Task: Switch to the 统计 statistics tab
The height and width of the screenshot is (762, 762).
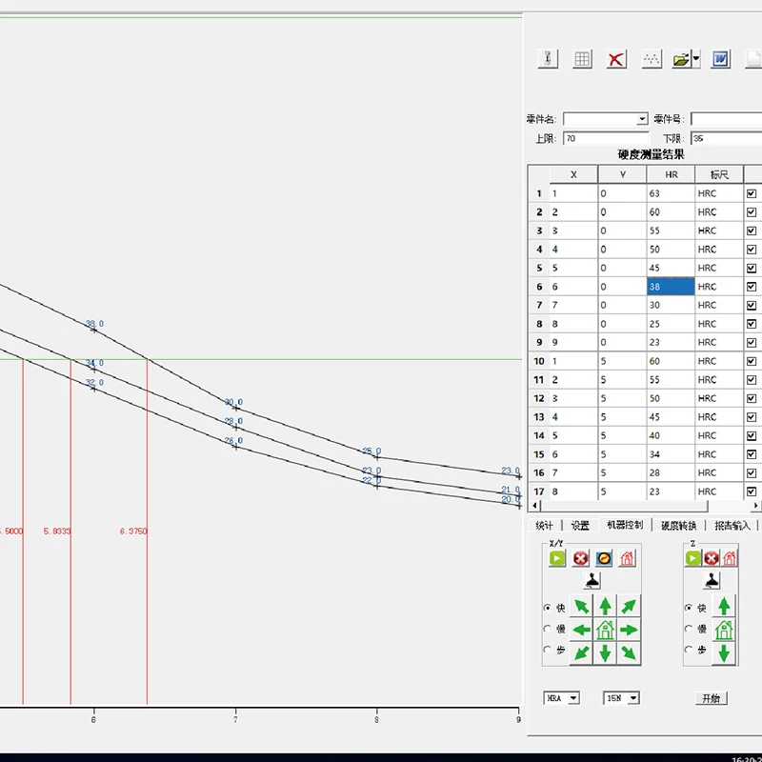Action: 544,525
